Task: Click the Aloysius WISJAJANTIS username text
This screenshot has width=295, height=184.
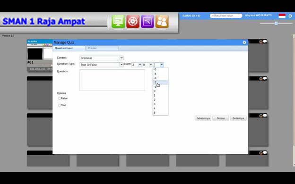Action: [258, 16]
